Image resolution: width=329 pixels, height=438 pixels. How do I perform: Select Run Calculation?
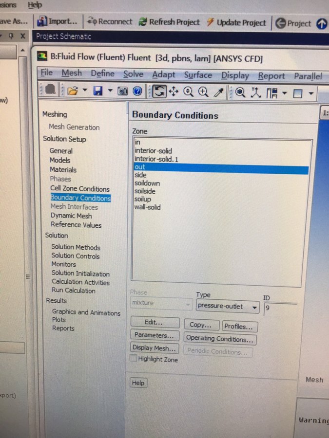pos(74,291)
